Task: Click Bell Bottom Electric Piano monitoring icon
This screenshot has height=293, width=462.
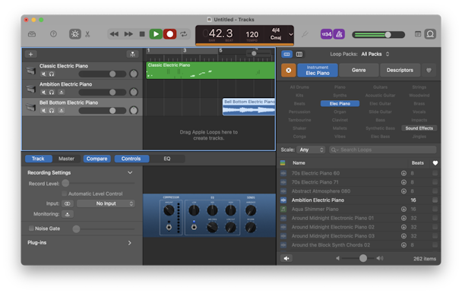Action: [61, 110]
